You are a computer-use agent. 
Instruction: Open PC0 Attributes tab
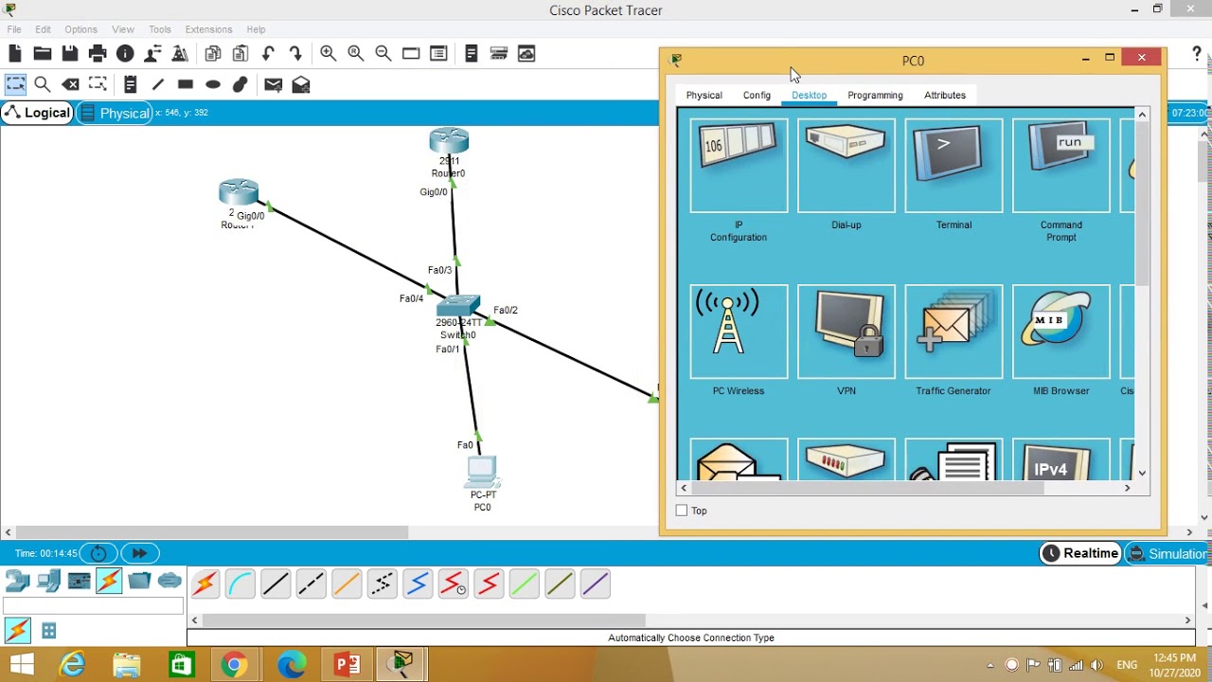coord(945,95)
